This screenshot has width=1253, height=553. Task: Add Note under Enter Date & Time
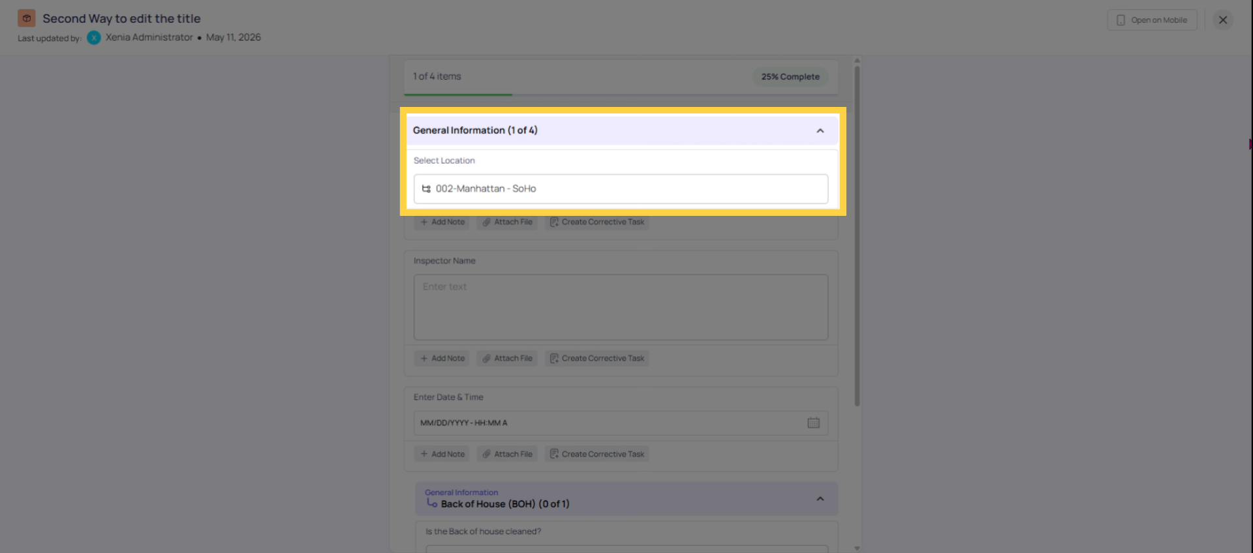click(442, 455)
